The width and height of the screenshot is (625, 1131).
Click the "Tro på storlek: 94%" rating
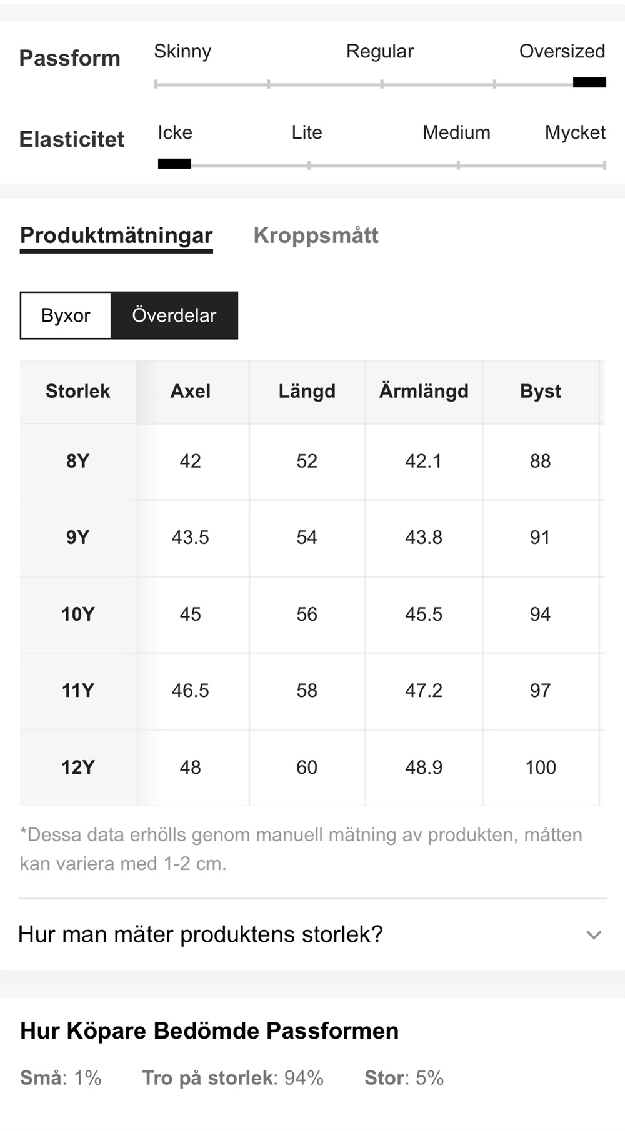click(232, 1078)
